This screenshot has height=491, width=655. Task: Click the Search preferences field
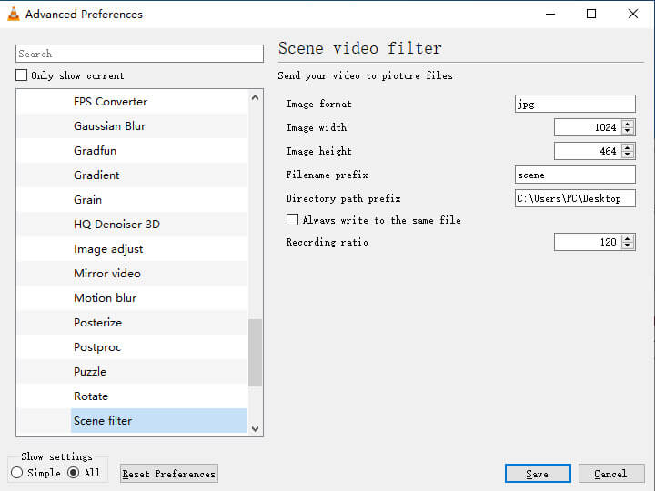[139, 54]
